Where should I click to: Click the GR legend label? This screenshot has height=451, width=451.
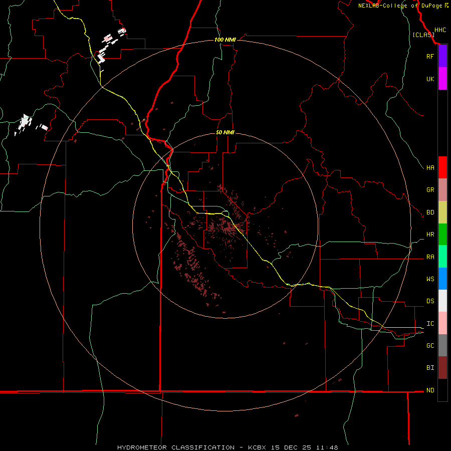[x=430, y=189]
